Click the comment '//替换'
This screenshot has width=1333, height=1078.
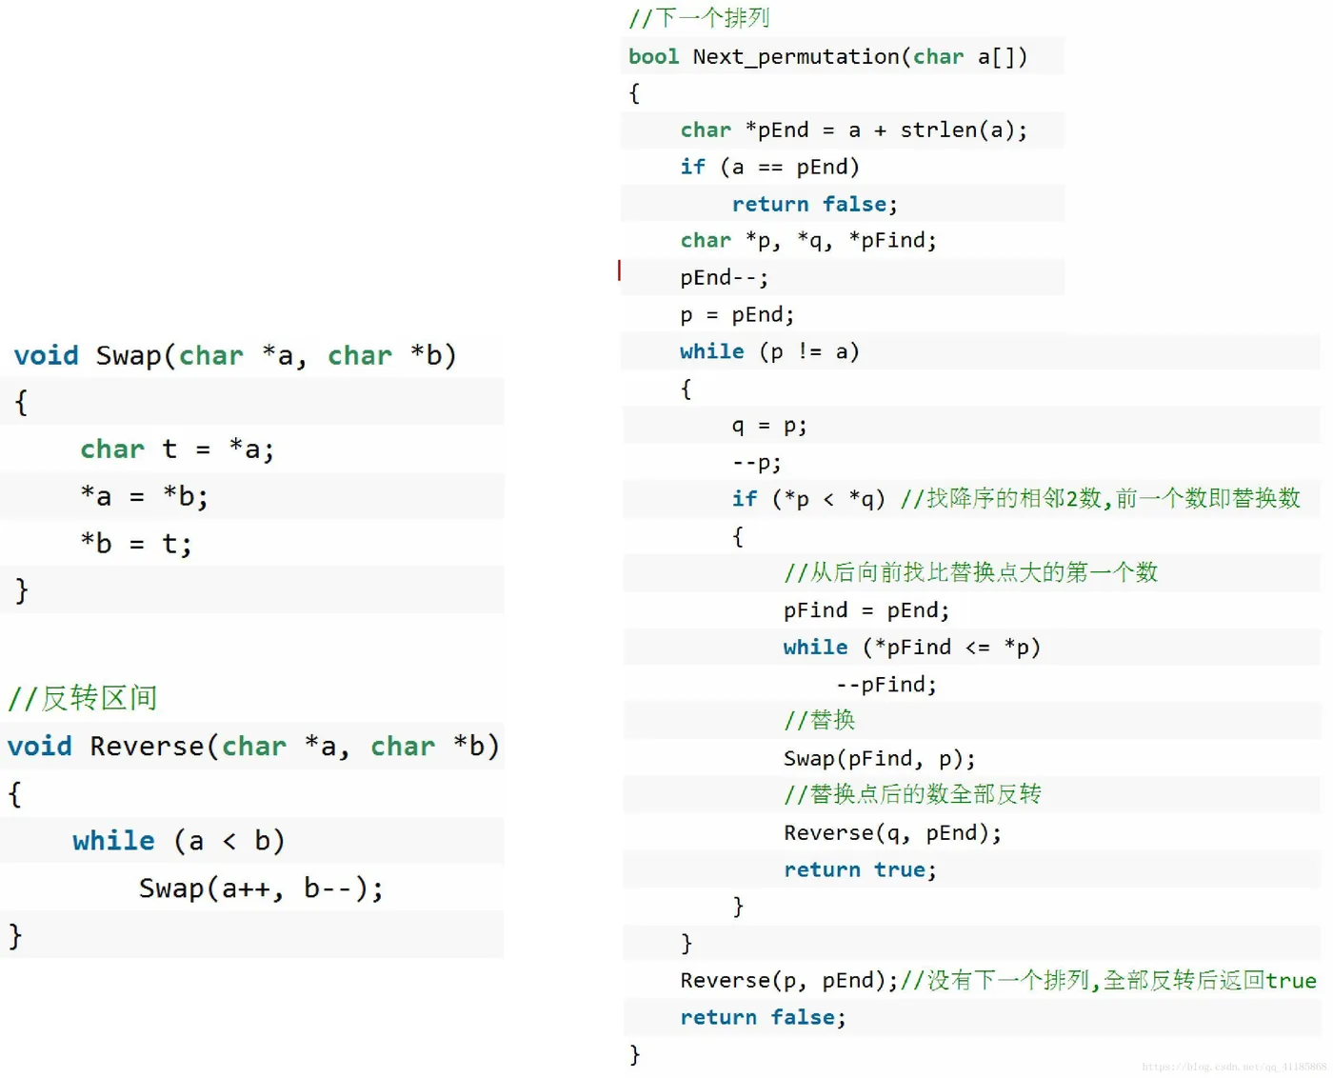(x=820, y=720)
